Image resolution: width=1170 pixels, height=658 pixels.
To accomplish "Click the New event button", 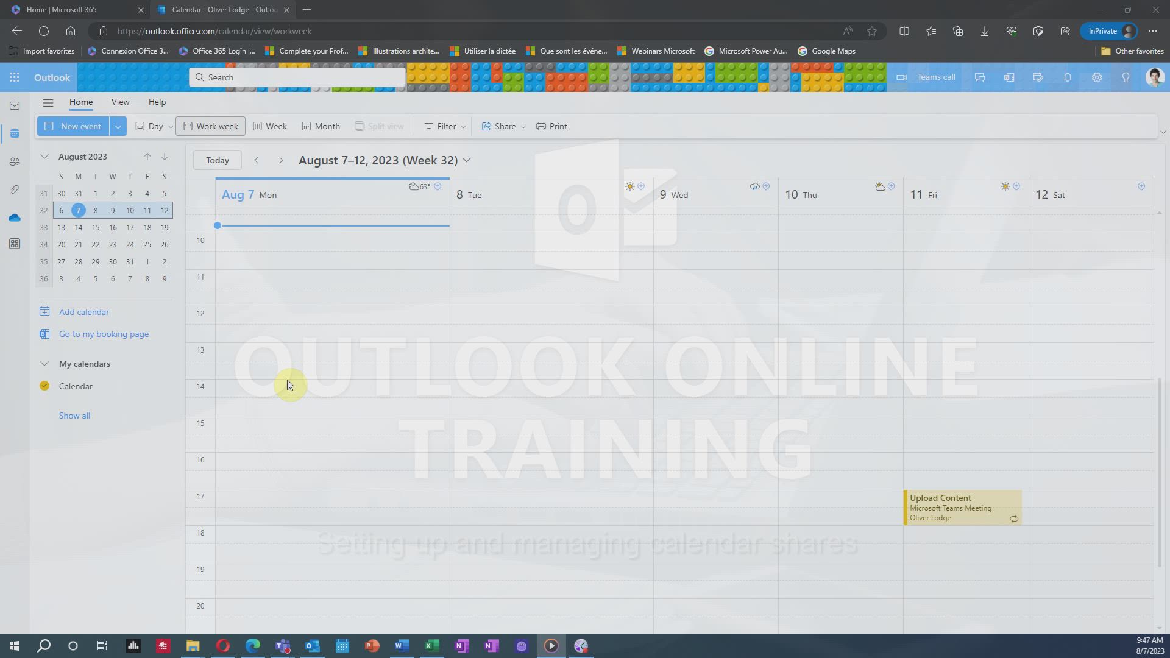I will 73,126.
